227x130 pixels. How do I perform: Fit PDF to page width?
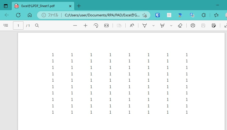click(x=106, y=25)
